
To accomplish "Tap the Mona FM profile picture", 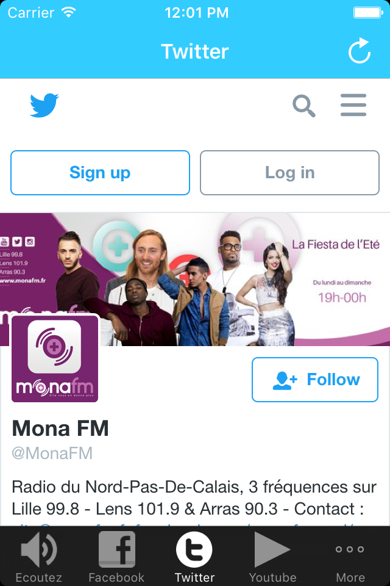I will [55, 359].
